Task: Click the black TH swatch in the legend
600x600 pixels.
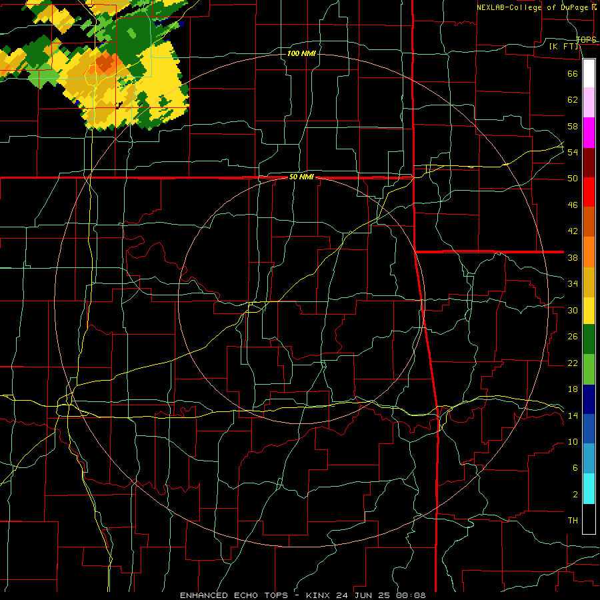Action: (x=589, y=519)
